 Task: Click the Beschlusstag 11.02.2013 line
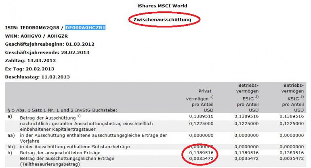point(38,77)
